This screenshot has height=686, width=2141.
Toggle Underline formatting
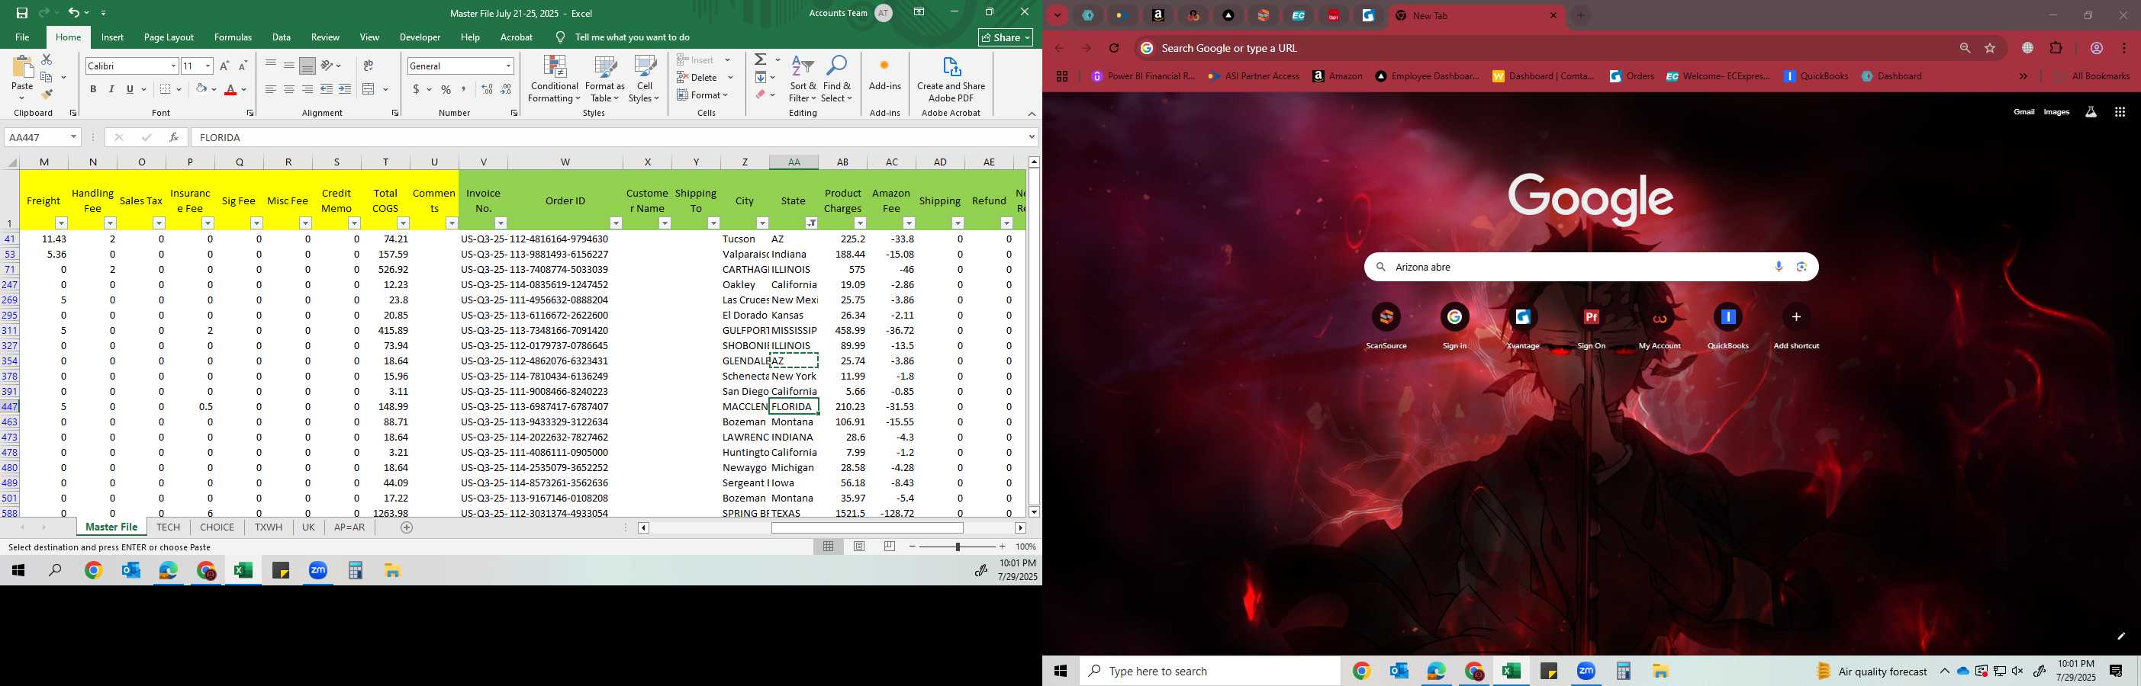[130, 89]
